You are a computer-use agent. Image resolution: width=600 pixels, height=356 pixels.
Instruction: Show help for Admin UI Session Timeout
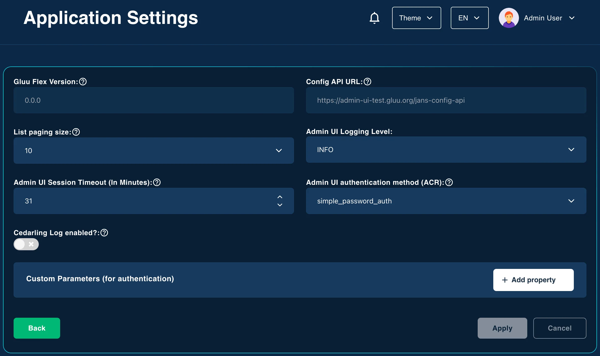coord(157,182)
